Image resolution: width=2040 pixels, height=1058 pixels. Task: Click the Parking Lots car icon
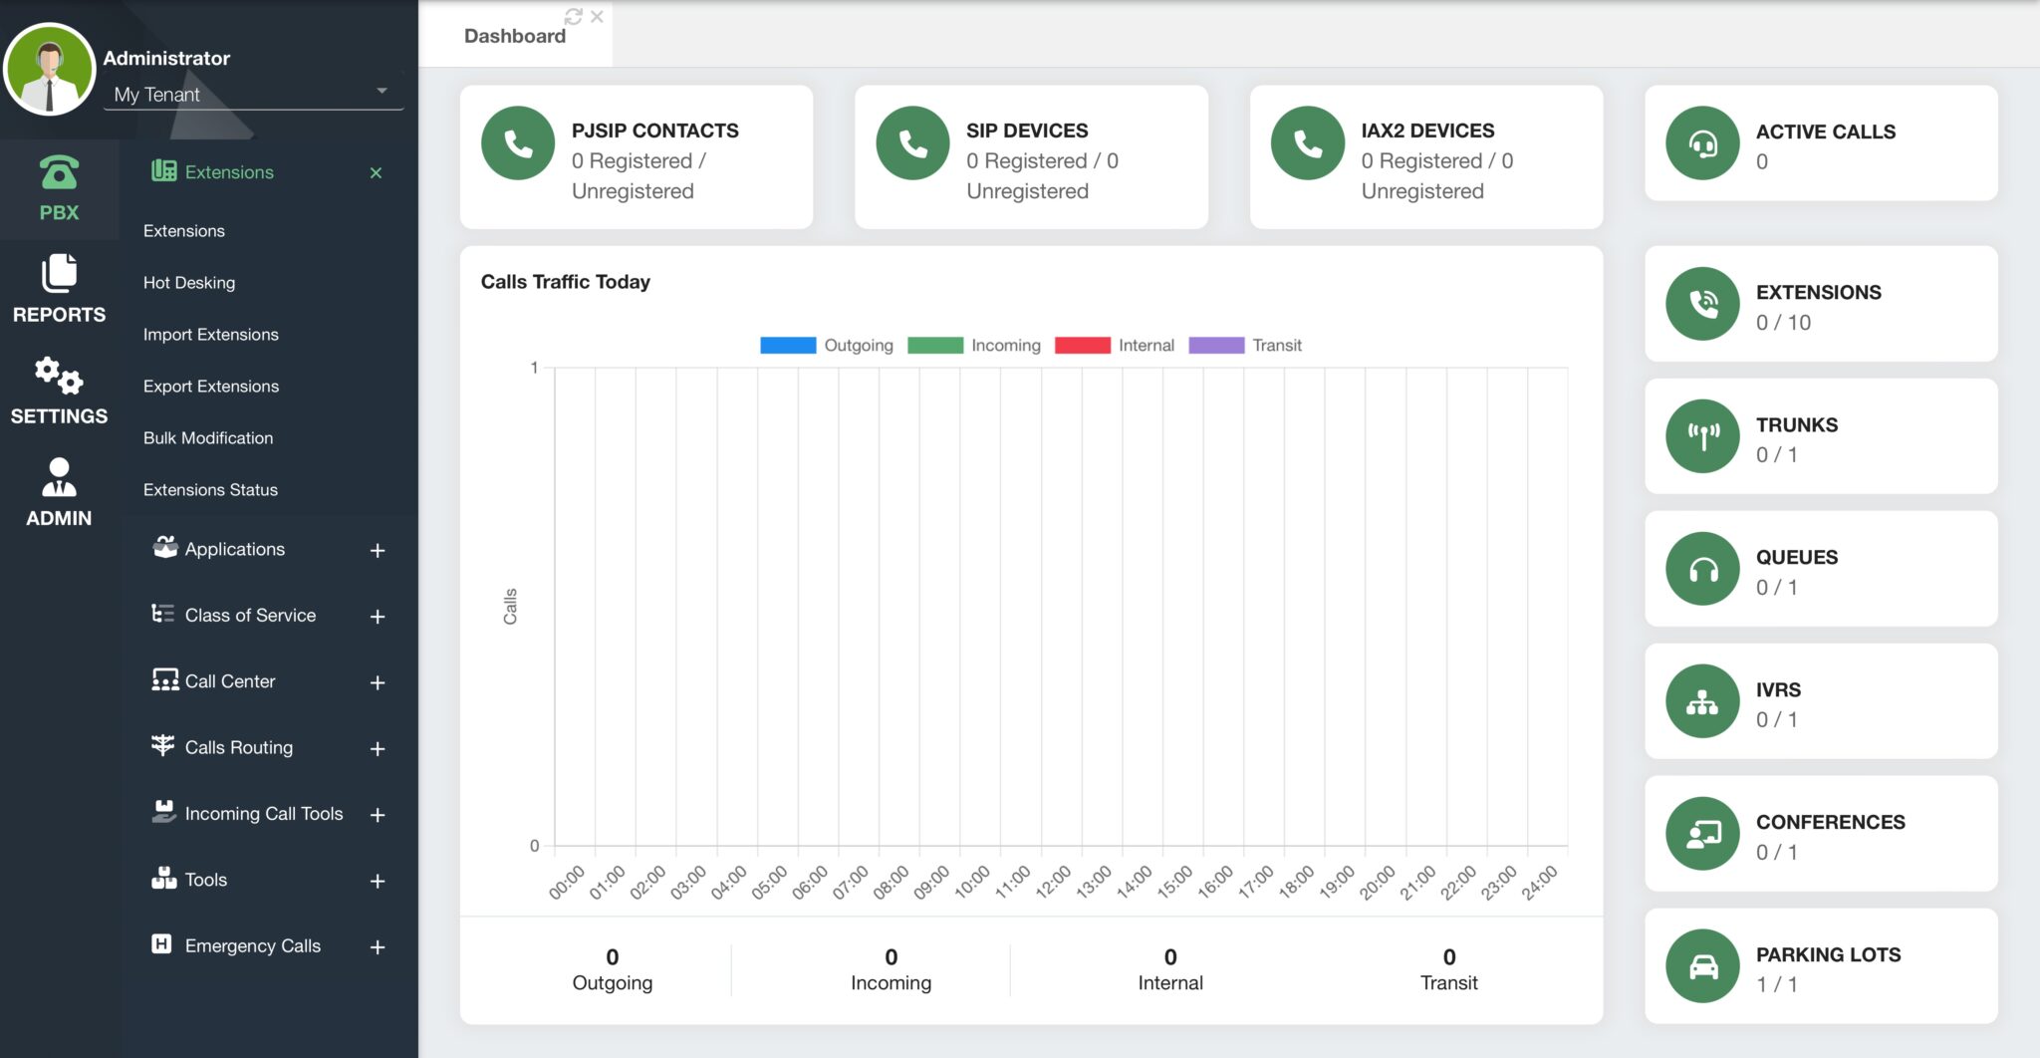point(1703,965)
